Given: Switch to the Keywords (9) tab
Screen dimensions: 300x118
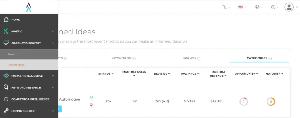Looking at the screenshot, I should point(124,58).
